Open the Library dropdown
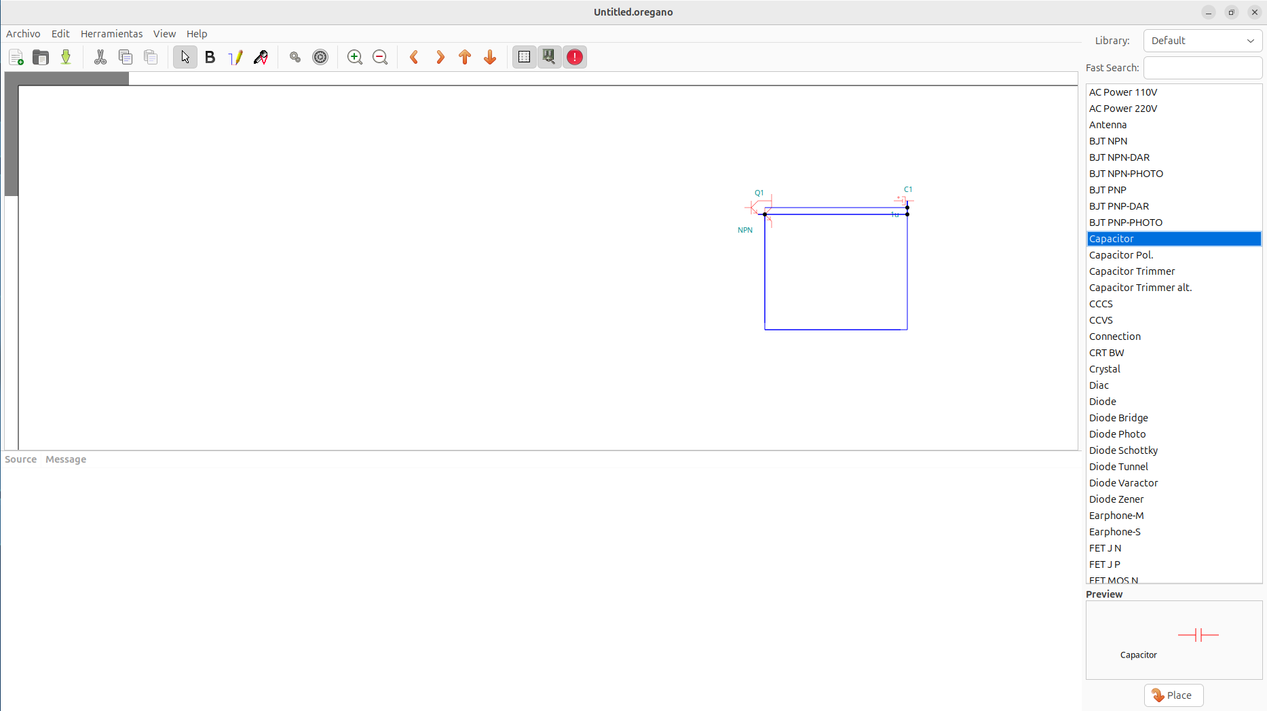 [x=1202, y=41]
